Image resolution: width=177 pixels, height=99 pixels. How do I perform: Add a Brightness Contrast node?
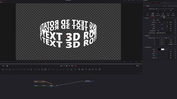coord(28,70)
